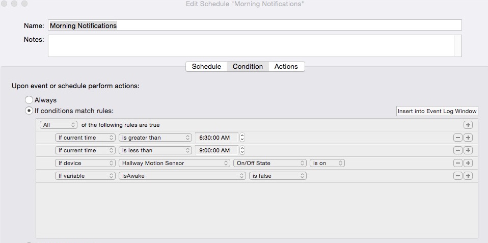
Task: Click Insert into Event Log Window button
Action: (437, 111)
